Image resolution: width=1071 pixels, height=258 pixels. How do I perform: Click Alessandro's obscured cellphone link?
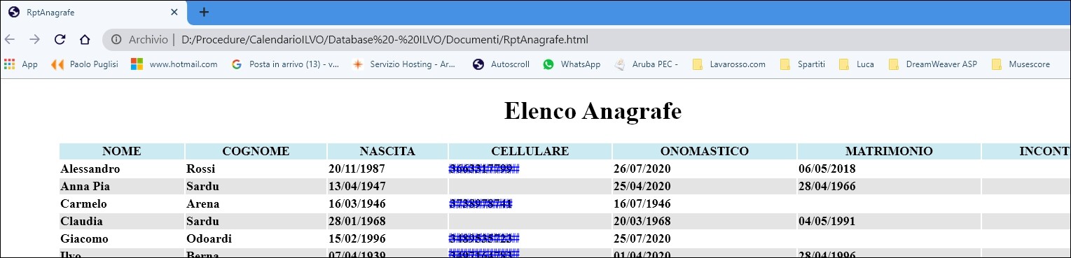(484, 169)
